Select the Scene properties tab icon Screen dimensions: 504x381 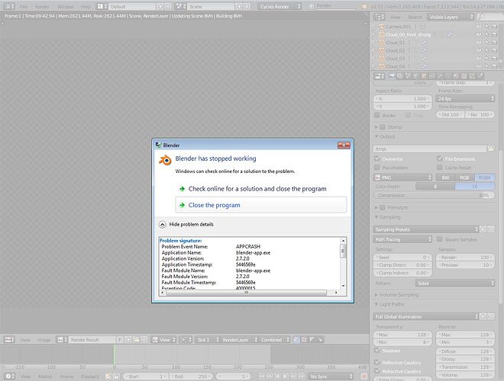tap(409, 76)
